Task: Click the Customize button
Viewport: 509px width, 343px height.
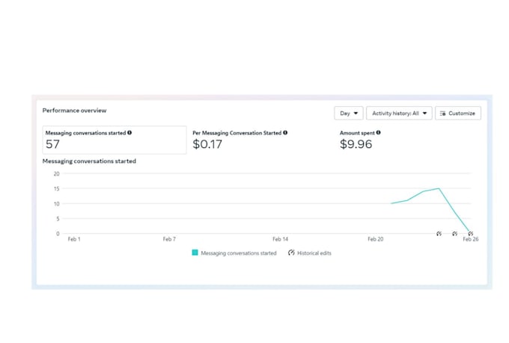Action: coord(457,113)
